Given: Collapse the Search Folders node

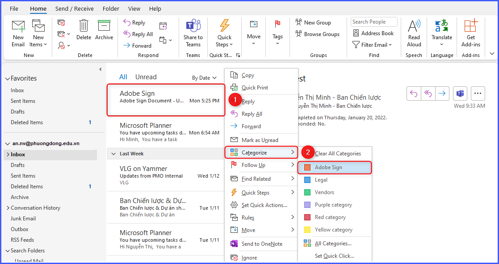Looking at the screenshot, I should click(8, 251).
